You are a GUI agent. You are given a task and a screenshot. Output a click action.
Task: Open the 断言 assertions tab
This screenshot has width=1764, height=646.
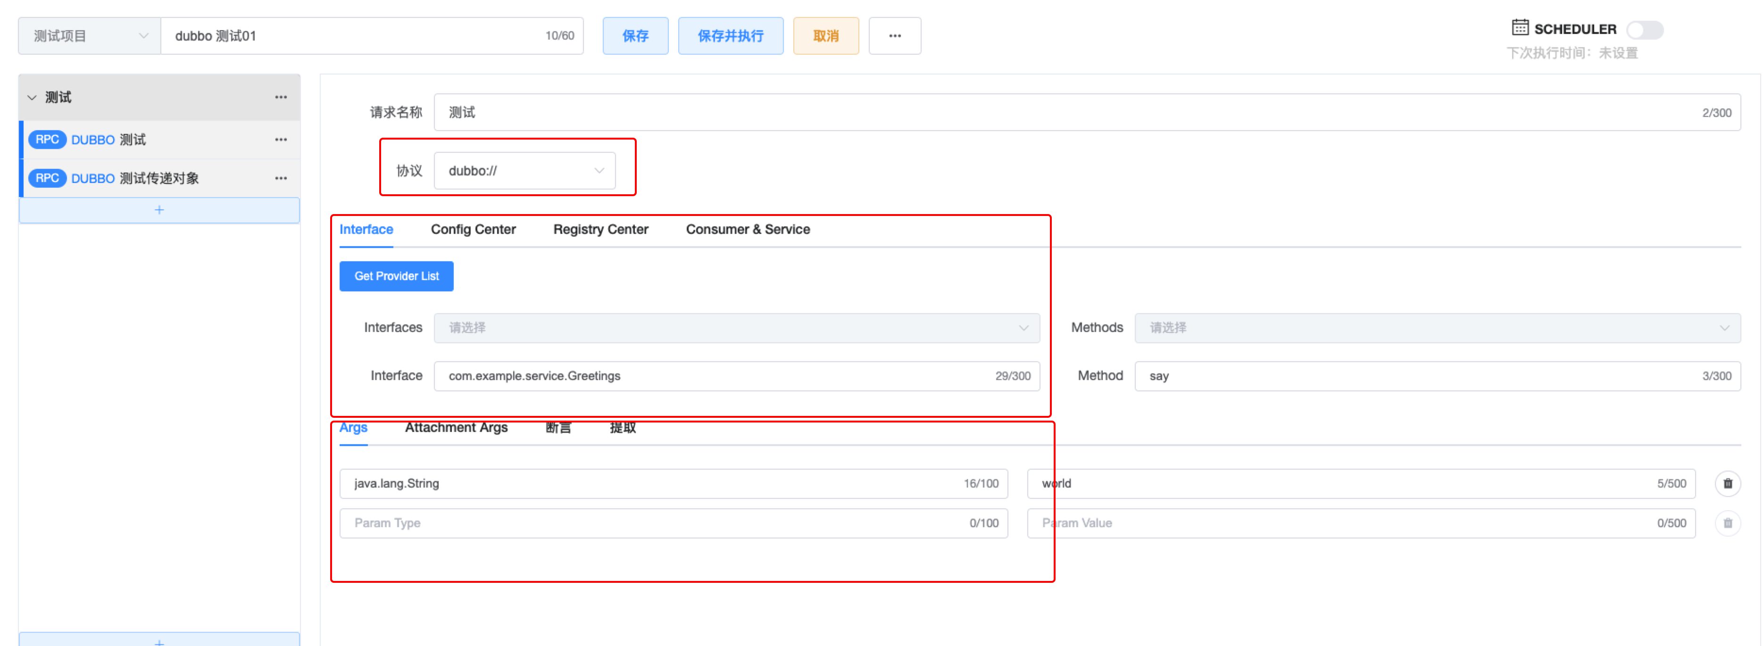[x=558, y=428]
